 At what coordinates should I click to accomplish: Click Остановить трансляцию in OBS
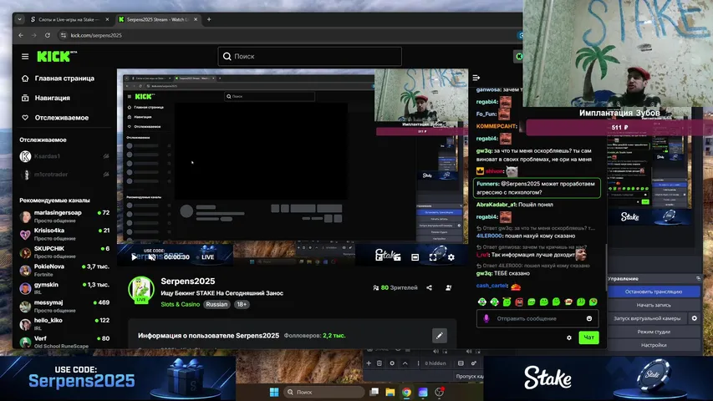pos(654,292)
